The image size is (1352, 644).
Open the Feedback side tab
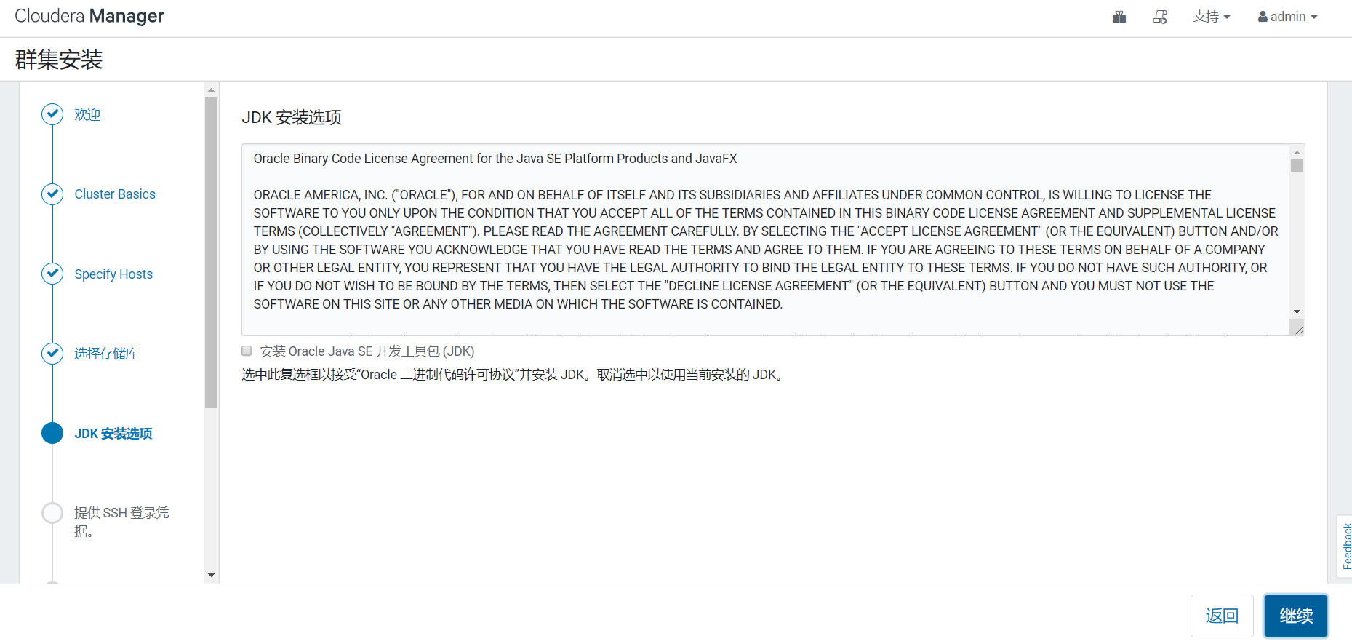(x=1345, y=546)
